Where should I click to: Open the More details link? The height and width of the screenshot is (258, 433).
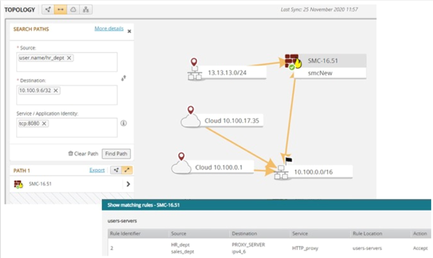(108, 29)
